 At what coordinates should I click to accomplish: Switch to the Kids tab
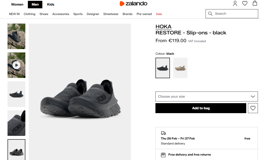(51, 4)
